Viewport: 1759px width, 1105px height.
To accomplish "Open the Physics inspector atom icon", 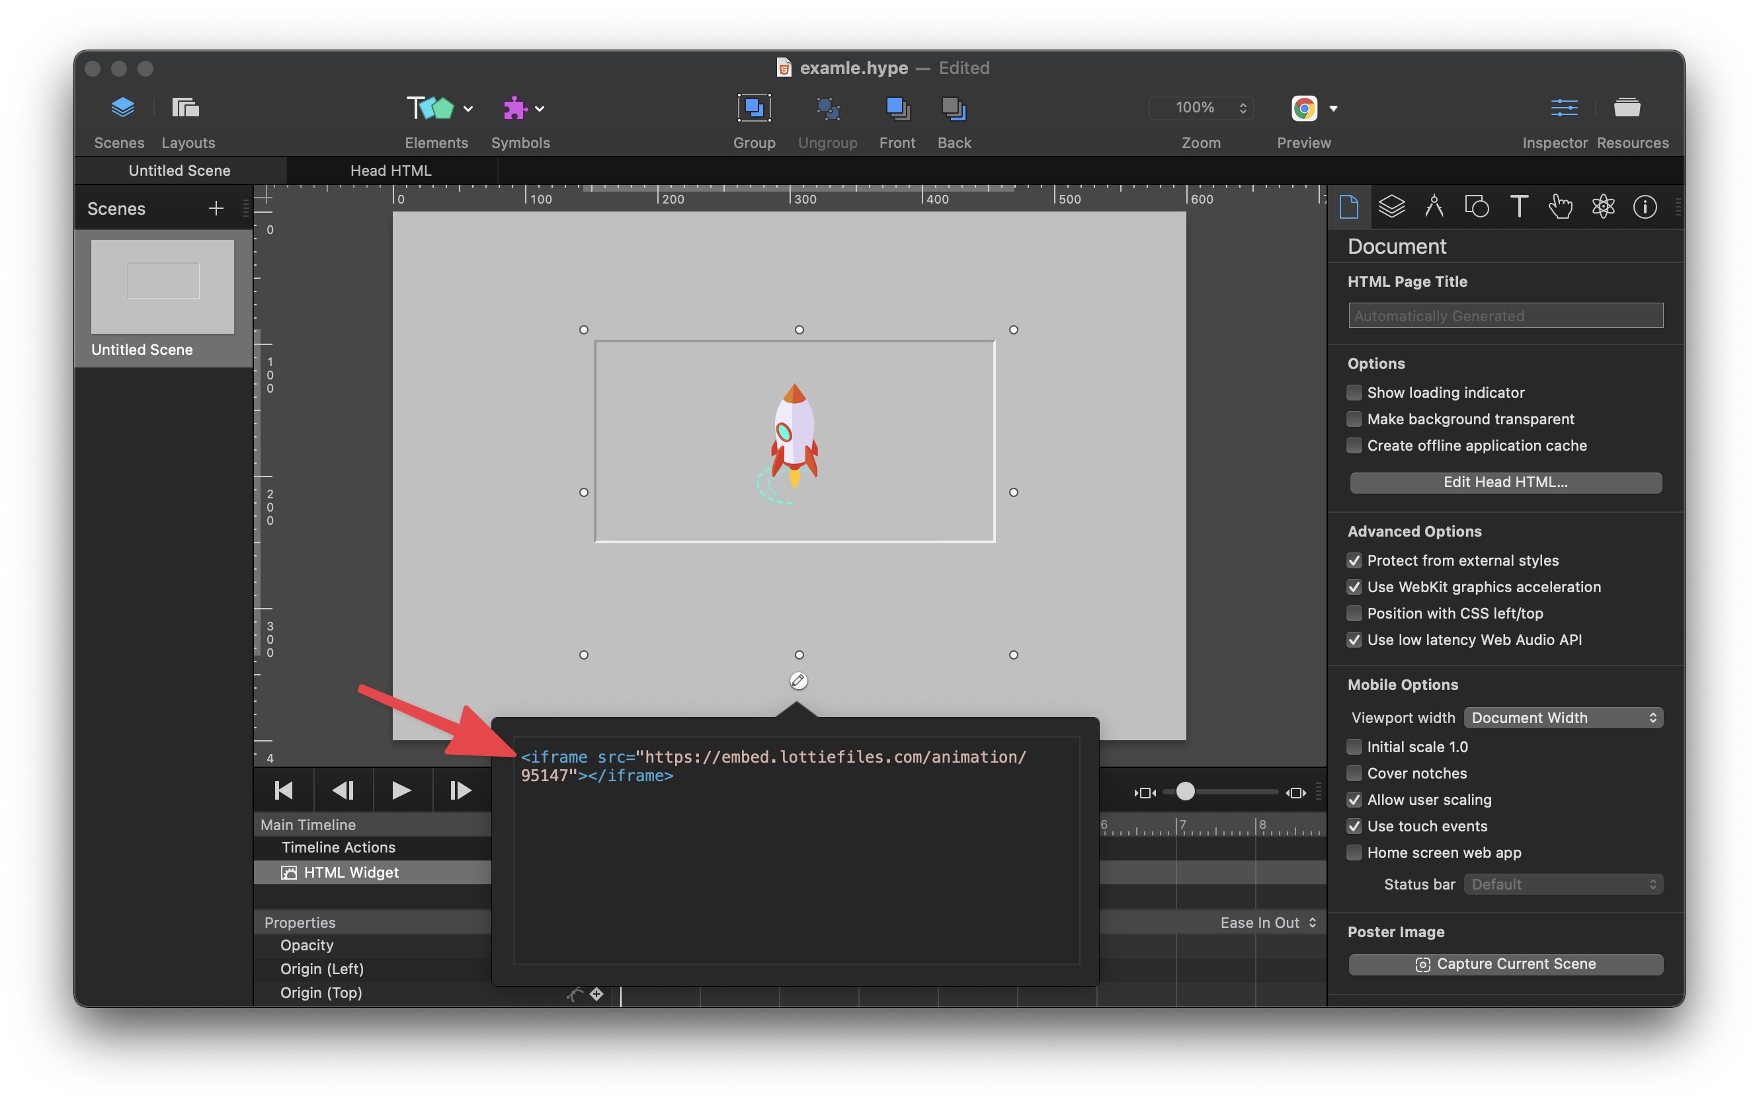I will coord(1603,207).
